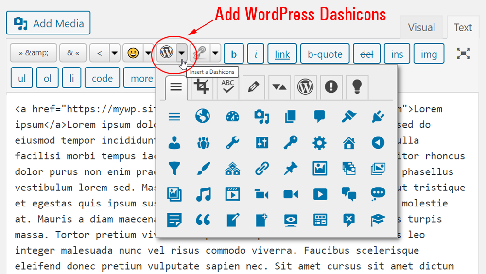Switch to the Visual editor tab

(421, 27)
